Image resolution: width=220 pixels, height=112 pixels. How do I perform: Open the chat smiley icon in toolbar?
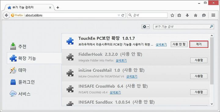pyautogui.click(x=204, y=15)
